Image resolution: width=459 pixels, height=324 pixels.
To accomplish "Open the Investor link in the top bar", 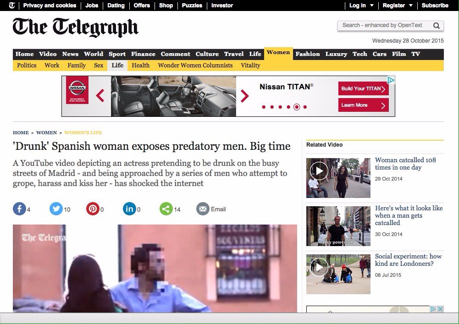I will tap(222, 5).
